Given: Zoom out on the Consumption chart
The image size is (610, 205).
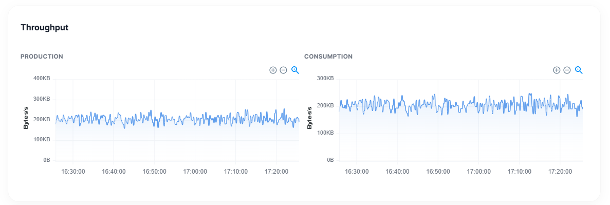Looking at the screenshot, I should pyautogui.click(x=567, y=70).
